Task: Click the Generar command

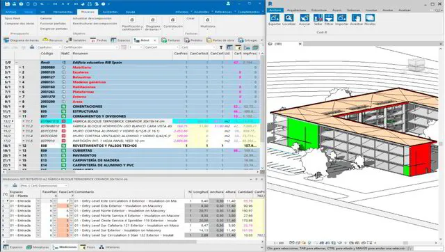Action: 46,18
